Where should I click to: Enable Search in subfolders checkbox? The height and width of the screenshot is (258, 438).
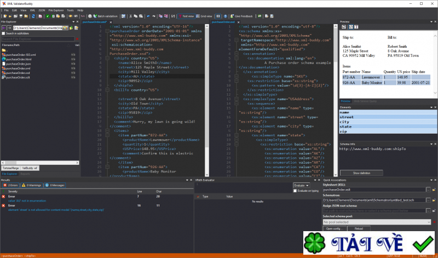pos(3,33)
